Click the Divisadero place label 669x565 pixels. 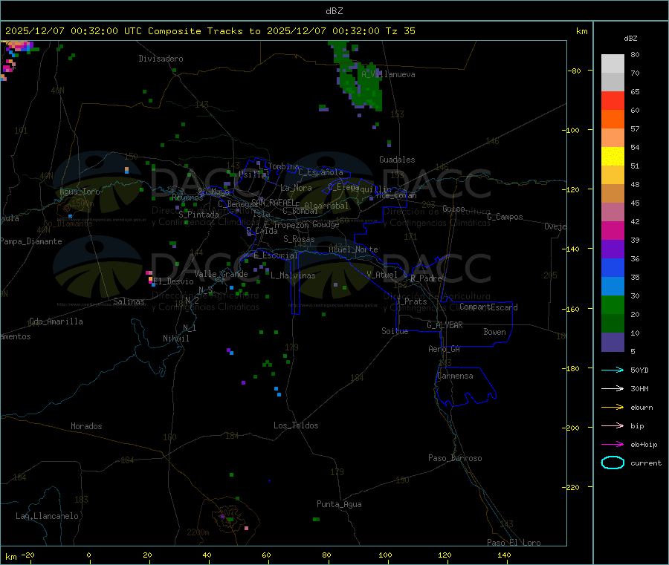[161, 59]
